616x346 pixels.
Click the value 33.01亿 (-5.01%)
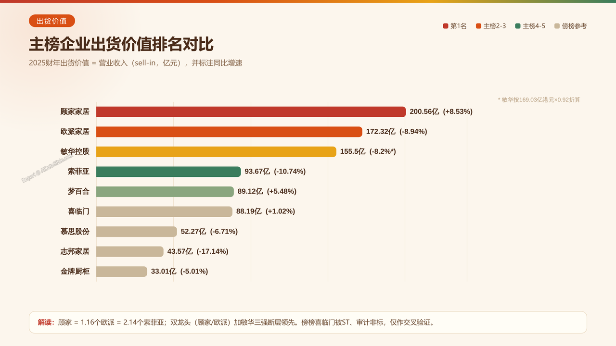click(x=180, y=272)
